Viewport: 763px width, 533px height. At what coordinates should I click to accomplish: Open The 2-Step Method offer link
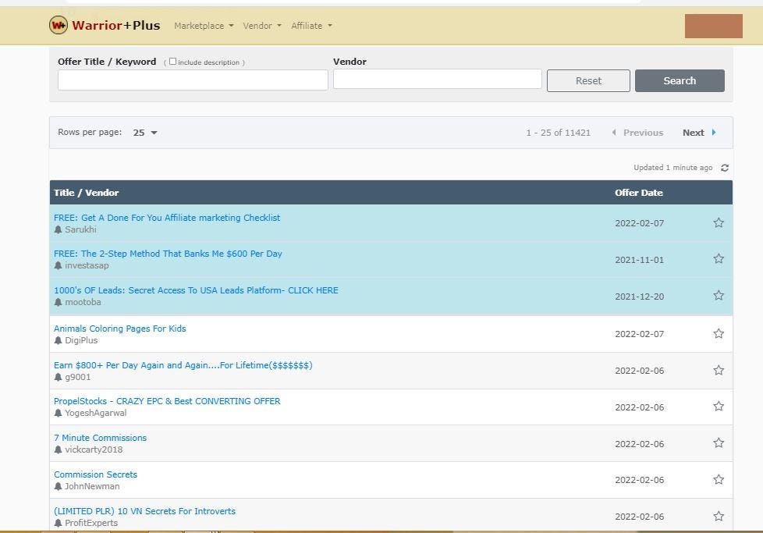tap(168, 254)
